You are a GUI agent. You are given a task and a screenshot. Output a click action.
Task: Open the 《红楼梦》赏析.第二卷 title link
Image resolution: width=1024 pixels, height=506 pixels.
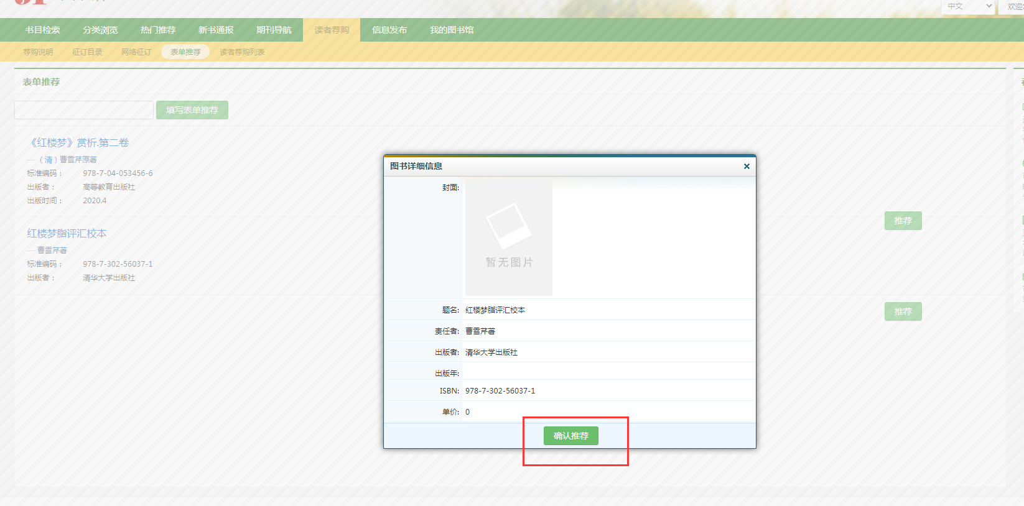tap(80, 142)
